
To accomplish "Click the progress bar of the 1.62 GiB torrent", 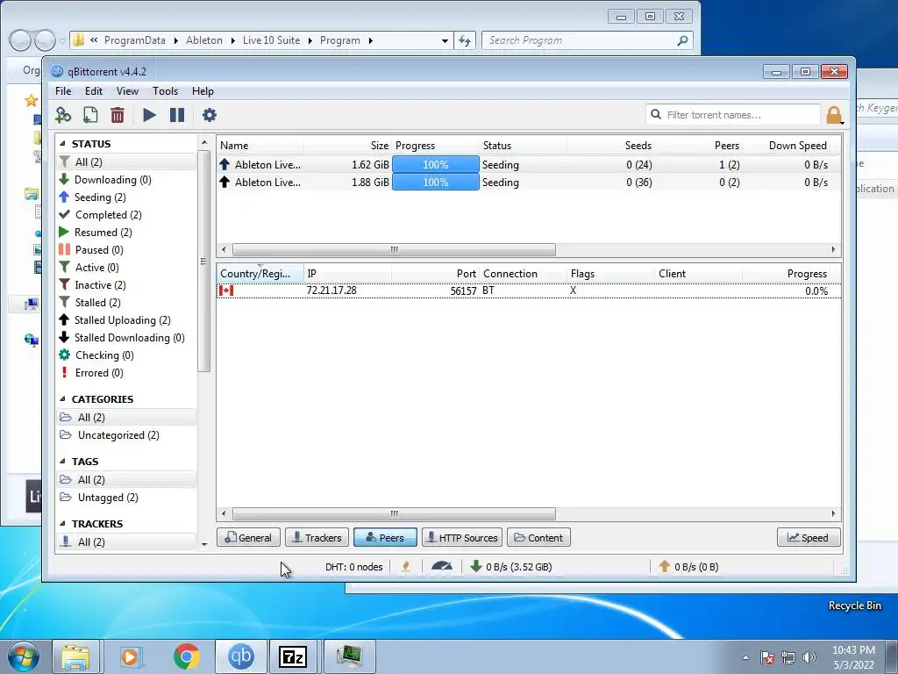I will [435, 165].
